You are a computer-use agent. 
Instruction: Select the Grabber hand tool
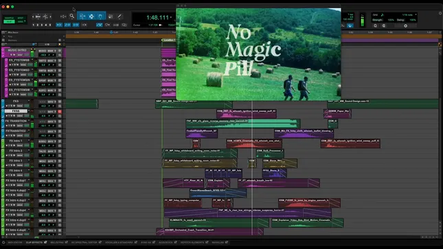[x=100, y=17]
